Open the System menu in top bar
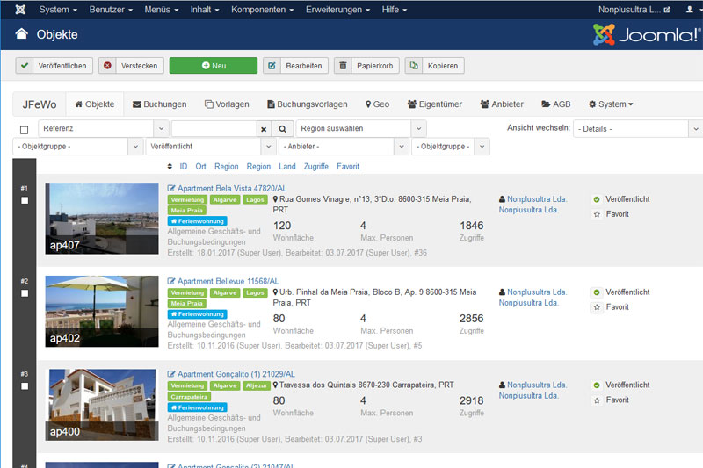Screen dimensions: 703x468 click(58, 10)
